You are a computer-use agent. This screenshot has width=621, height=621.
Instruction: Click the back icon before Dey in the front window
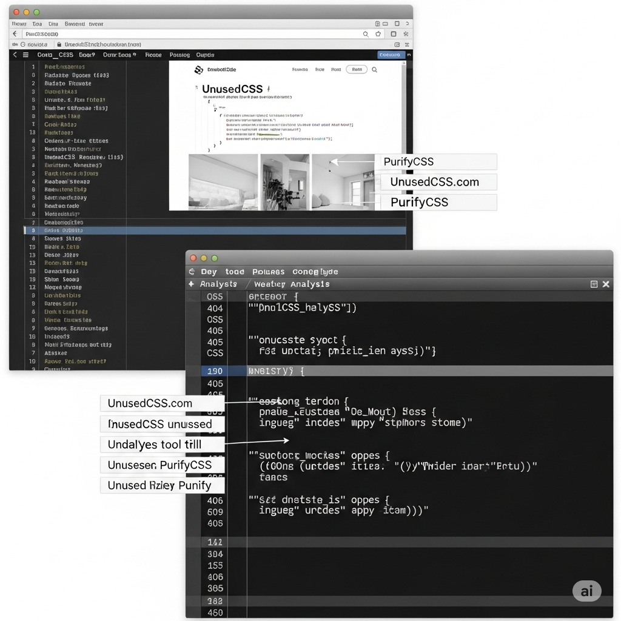pyautogui.click(x=192, y=272)
